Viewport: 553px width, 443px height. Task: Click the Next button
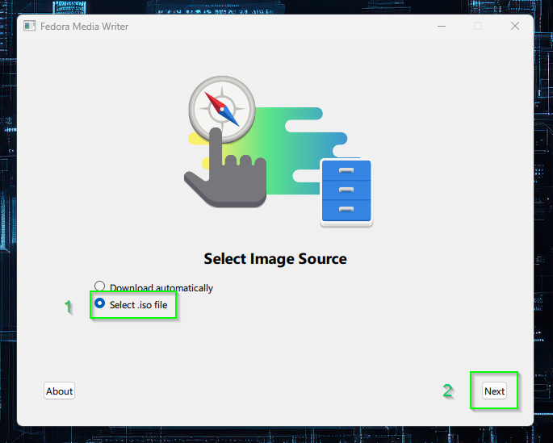point(494,391)
